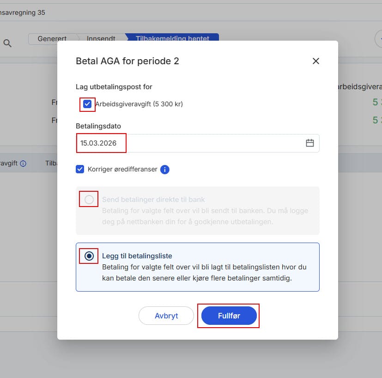Open the calendar date picker icon
This screenshot has width=382, height=378.
(309, 143)
